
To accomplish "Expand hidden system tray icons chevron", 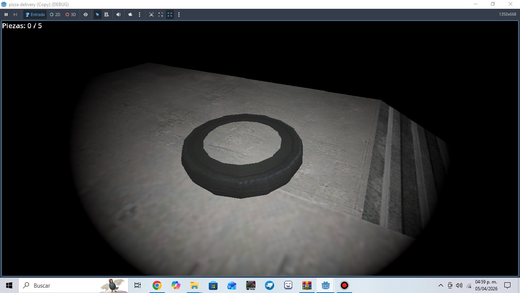I will tap(441, 285).
